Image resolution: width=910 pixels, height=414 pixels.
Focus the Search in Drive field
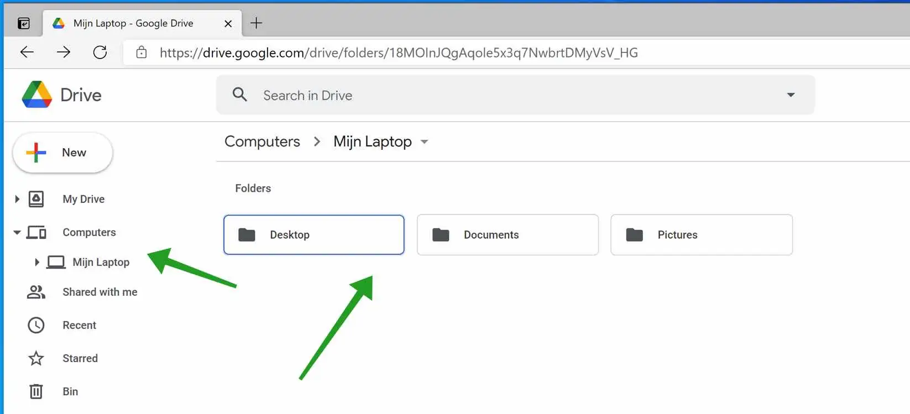coord(515,95)
